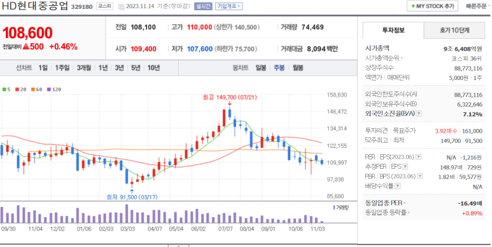The width and height of the screenshot is (492, 247).
Task: Click the 실시간 badge button
Action: click(203, 6)
